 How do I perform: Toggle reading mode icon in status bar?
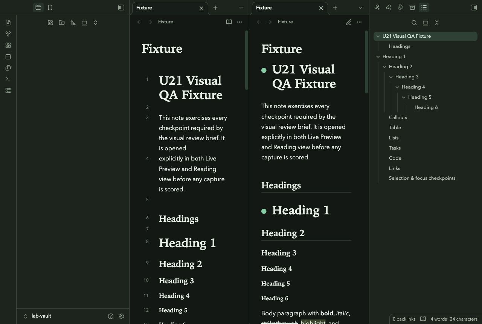(423, 319)
